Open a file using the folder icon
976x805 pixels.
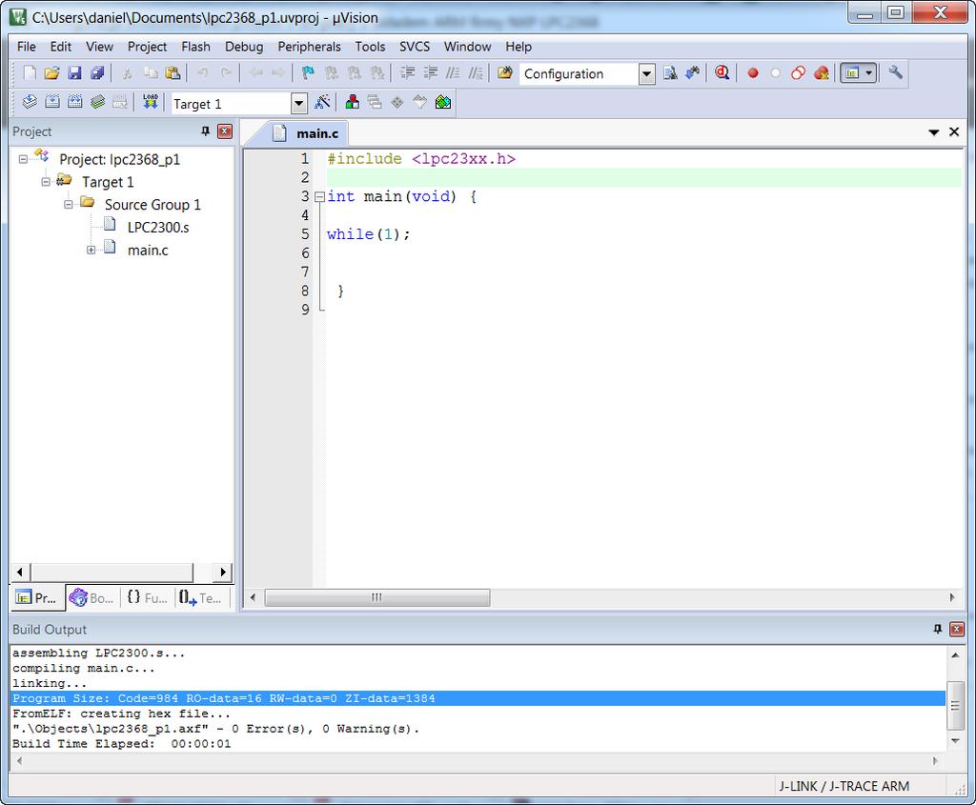(51, 73)
